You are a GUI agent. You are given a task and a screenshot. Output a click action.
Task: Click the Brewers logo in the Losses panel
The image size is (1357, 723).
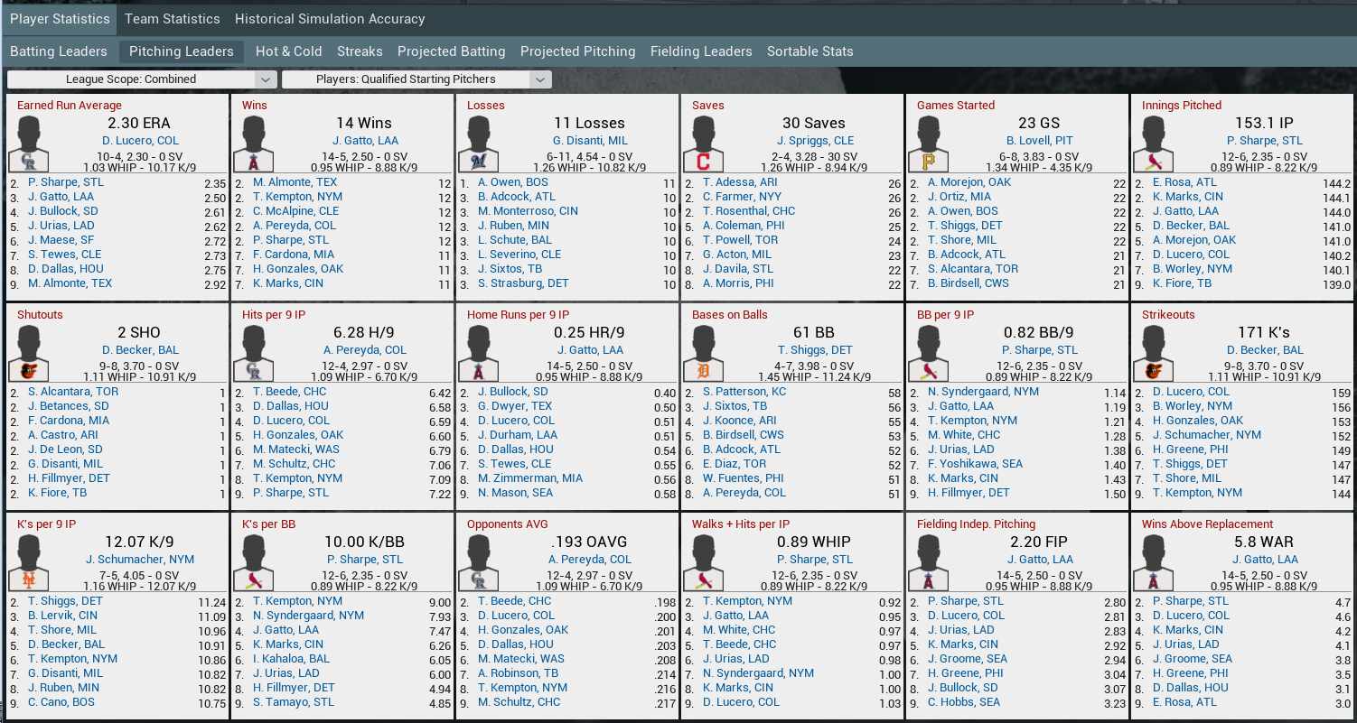[x=479, y=162]
